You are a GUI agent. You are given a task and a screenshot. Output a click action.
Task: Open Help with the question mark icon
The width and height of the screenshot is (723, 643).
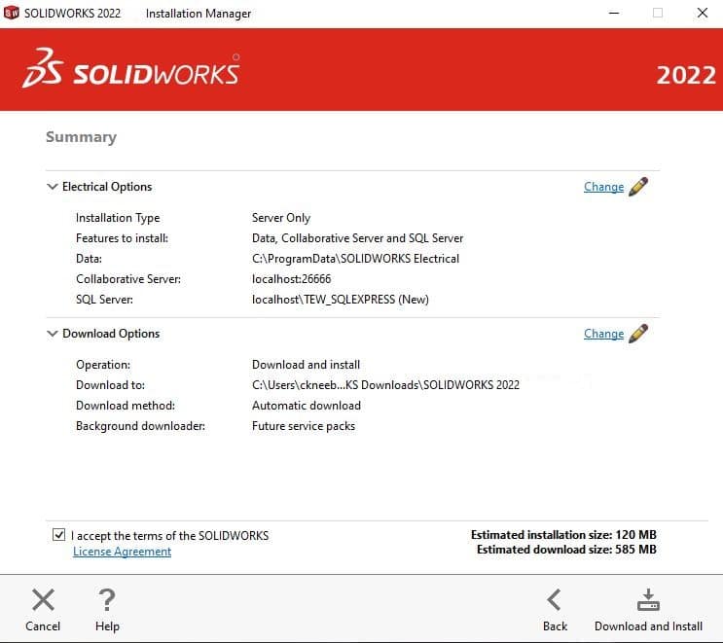click(107, 599)
